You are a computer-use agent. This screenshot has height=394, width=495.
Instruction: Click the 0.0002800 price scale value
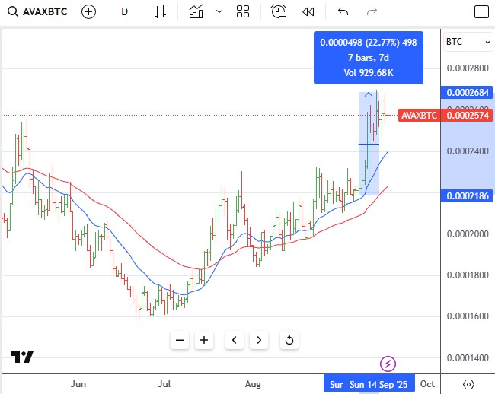tap(468, 68)
